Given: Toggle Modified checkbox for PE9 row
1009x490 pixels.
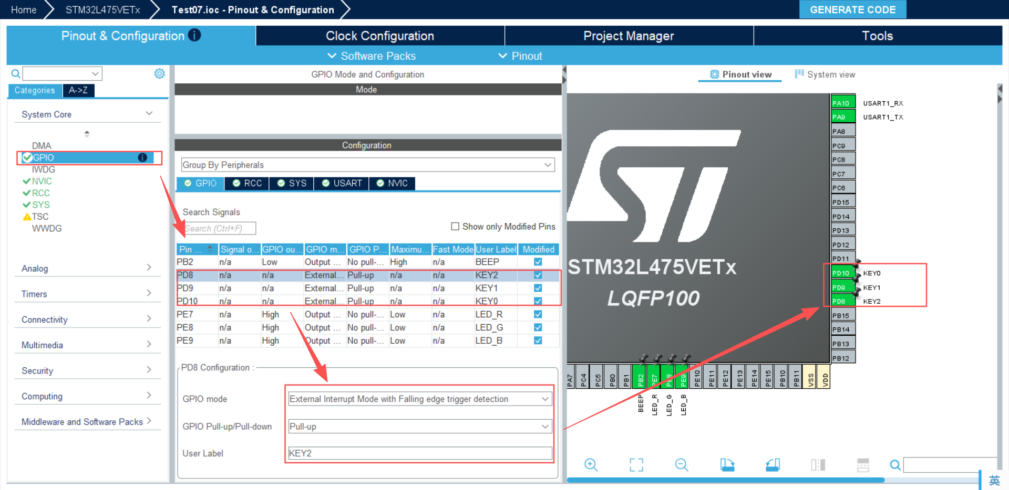Looking at the screenshot, I should [x=538, y=340].
